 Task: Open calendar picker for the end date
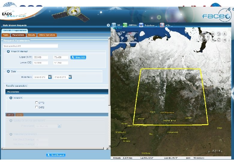pos(70,77)
